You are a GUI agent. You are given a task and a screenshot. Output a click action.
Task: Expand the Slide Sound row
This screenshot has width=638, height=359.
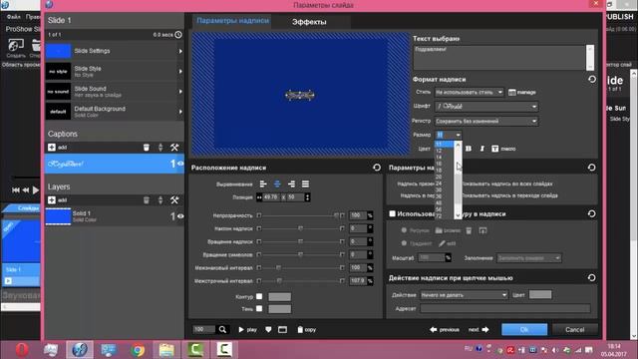pos(115,91)
